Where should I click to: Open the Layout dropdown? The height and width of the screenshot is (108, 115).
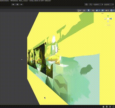[109, 5]
